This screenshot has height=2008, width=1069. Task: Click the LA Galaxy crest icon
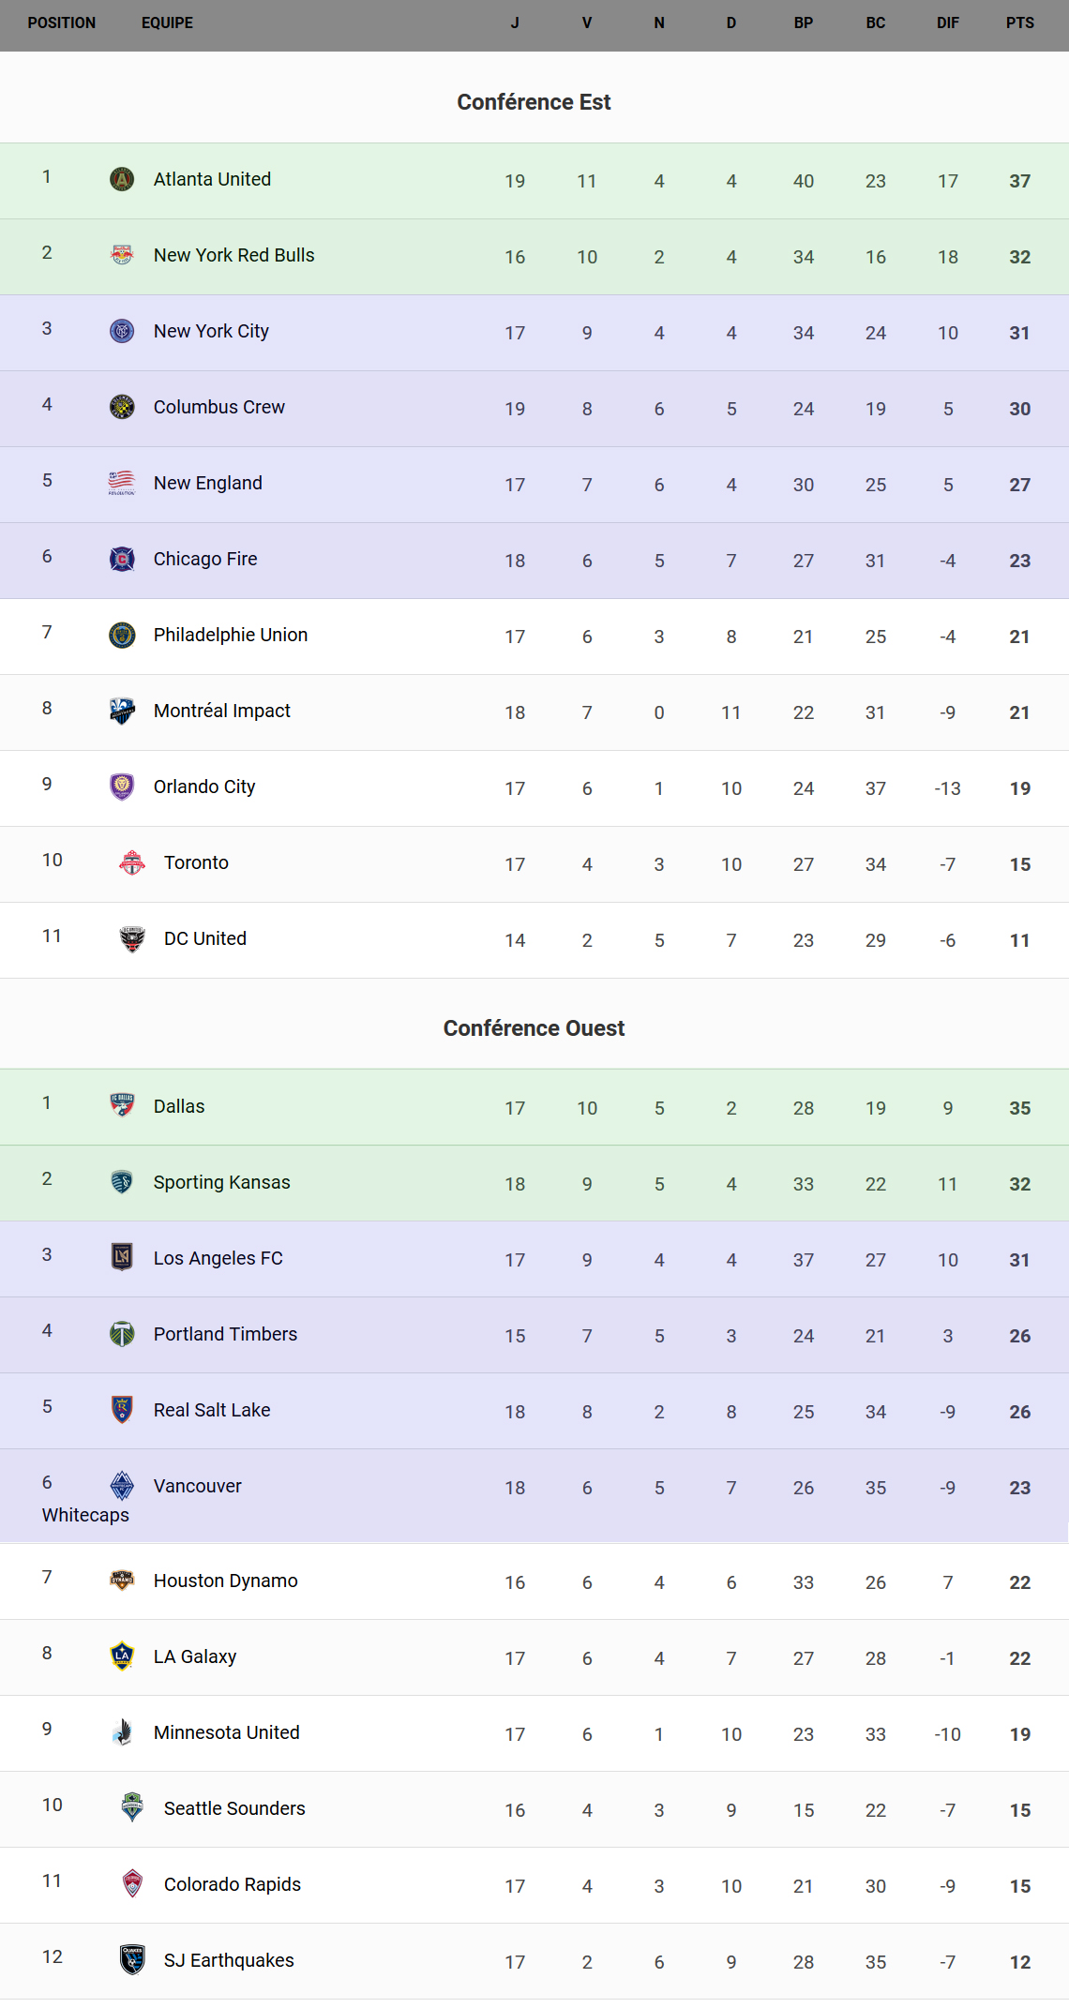[x=122, y=1656]
